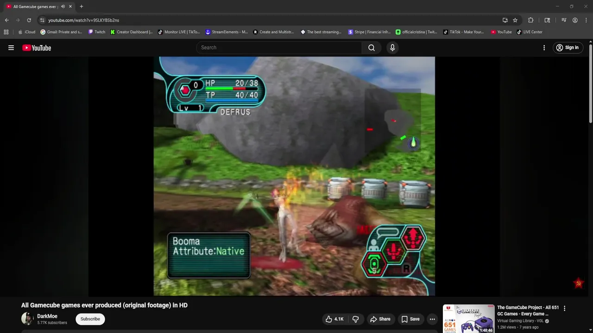This screenshot has height=333, width=593.
Task: Open The GameCube Project video title
Action: [528, 311]
